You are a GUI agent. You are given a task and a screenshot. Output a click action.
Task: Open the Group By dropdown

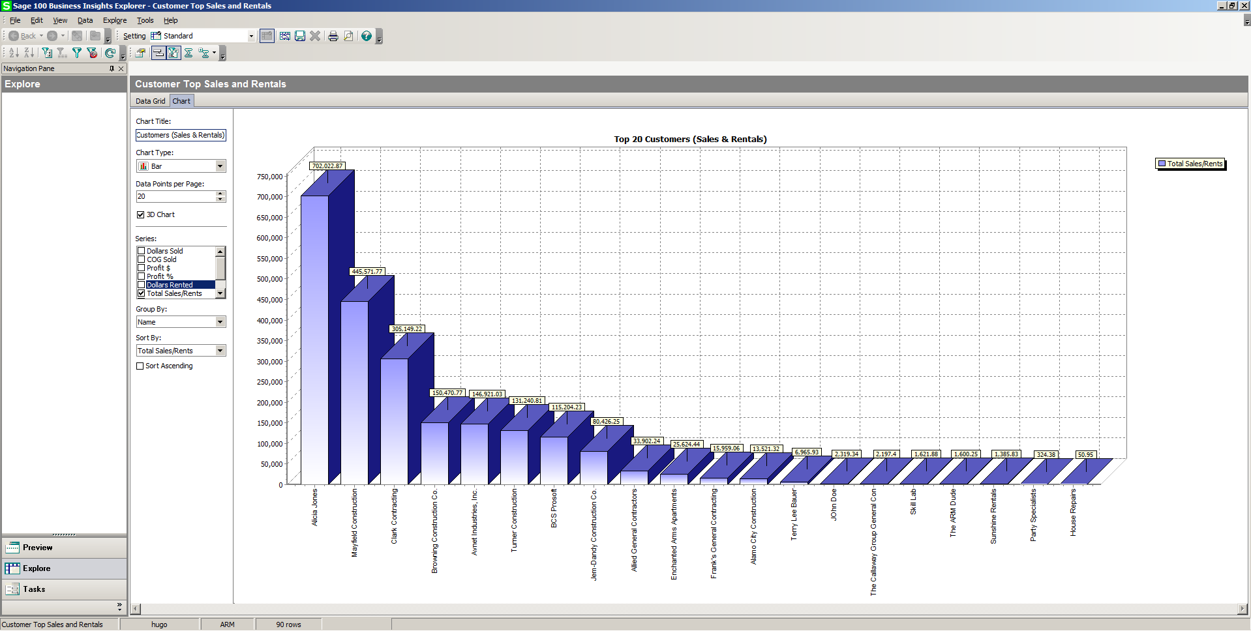tap(220, 322)
